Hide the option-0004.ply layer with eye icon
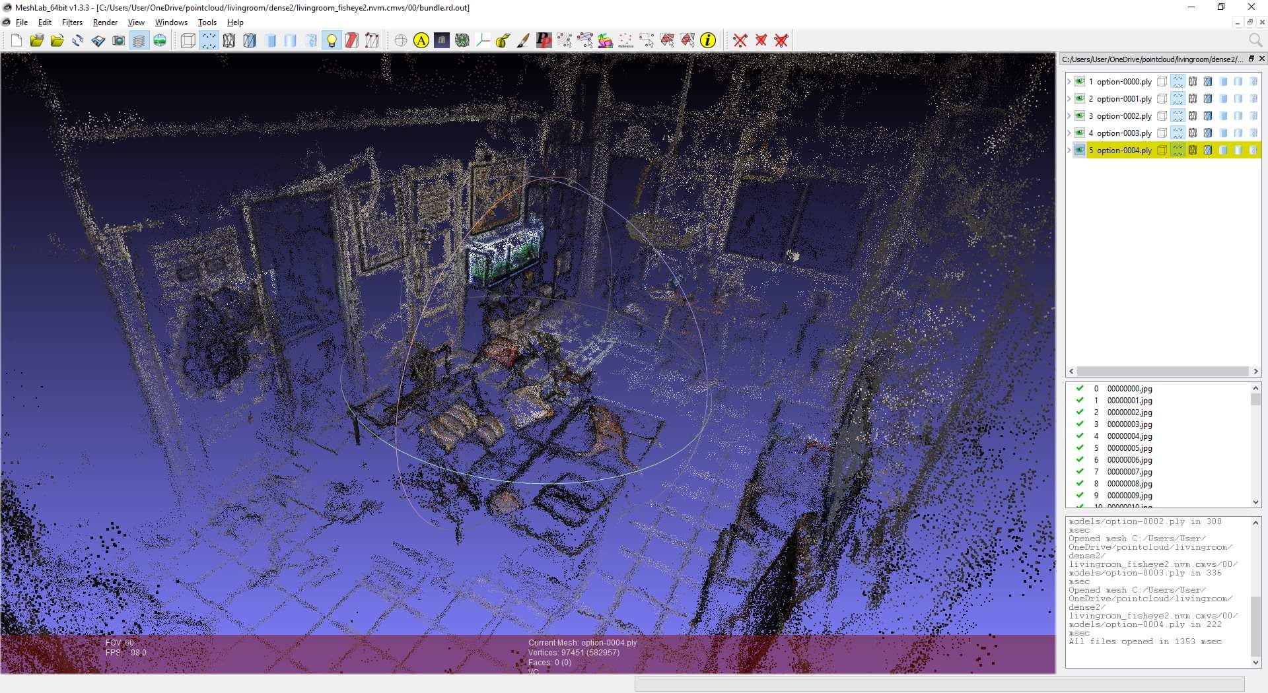 click(x=1080, y=150)
